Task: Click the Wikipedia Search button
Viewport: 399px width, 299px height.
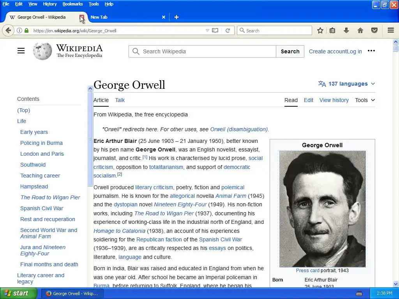Action: pyautogui.click(x=290, y=51)
